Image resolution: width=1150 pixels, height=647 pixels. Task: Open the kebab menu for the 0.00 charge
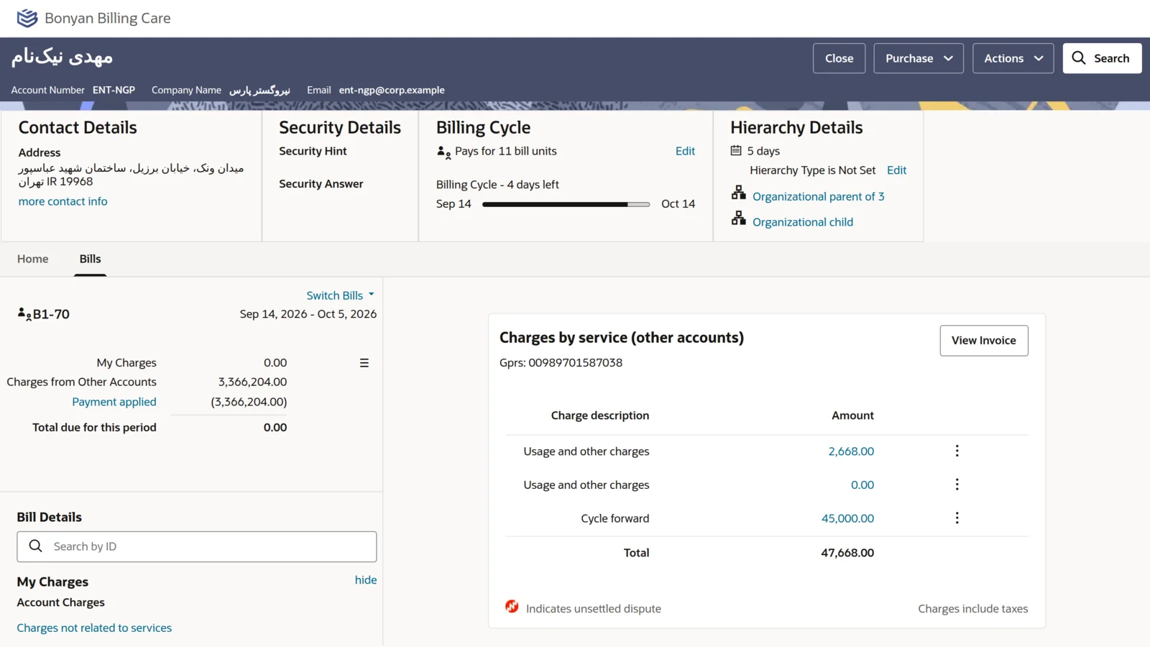tap(957, 485)
